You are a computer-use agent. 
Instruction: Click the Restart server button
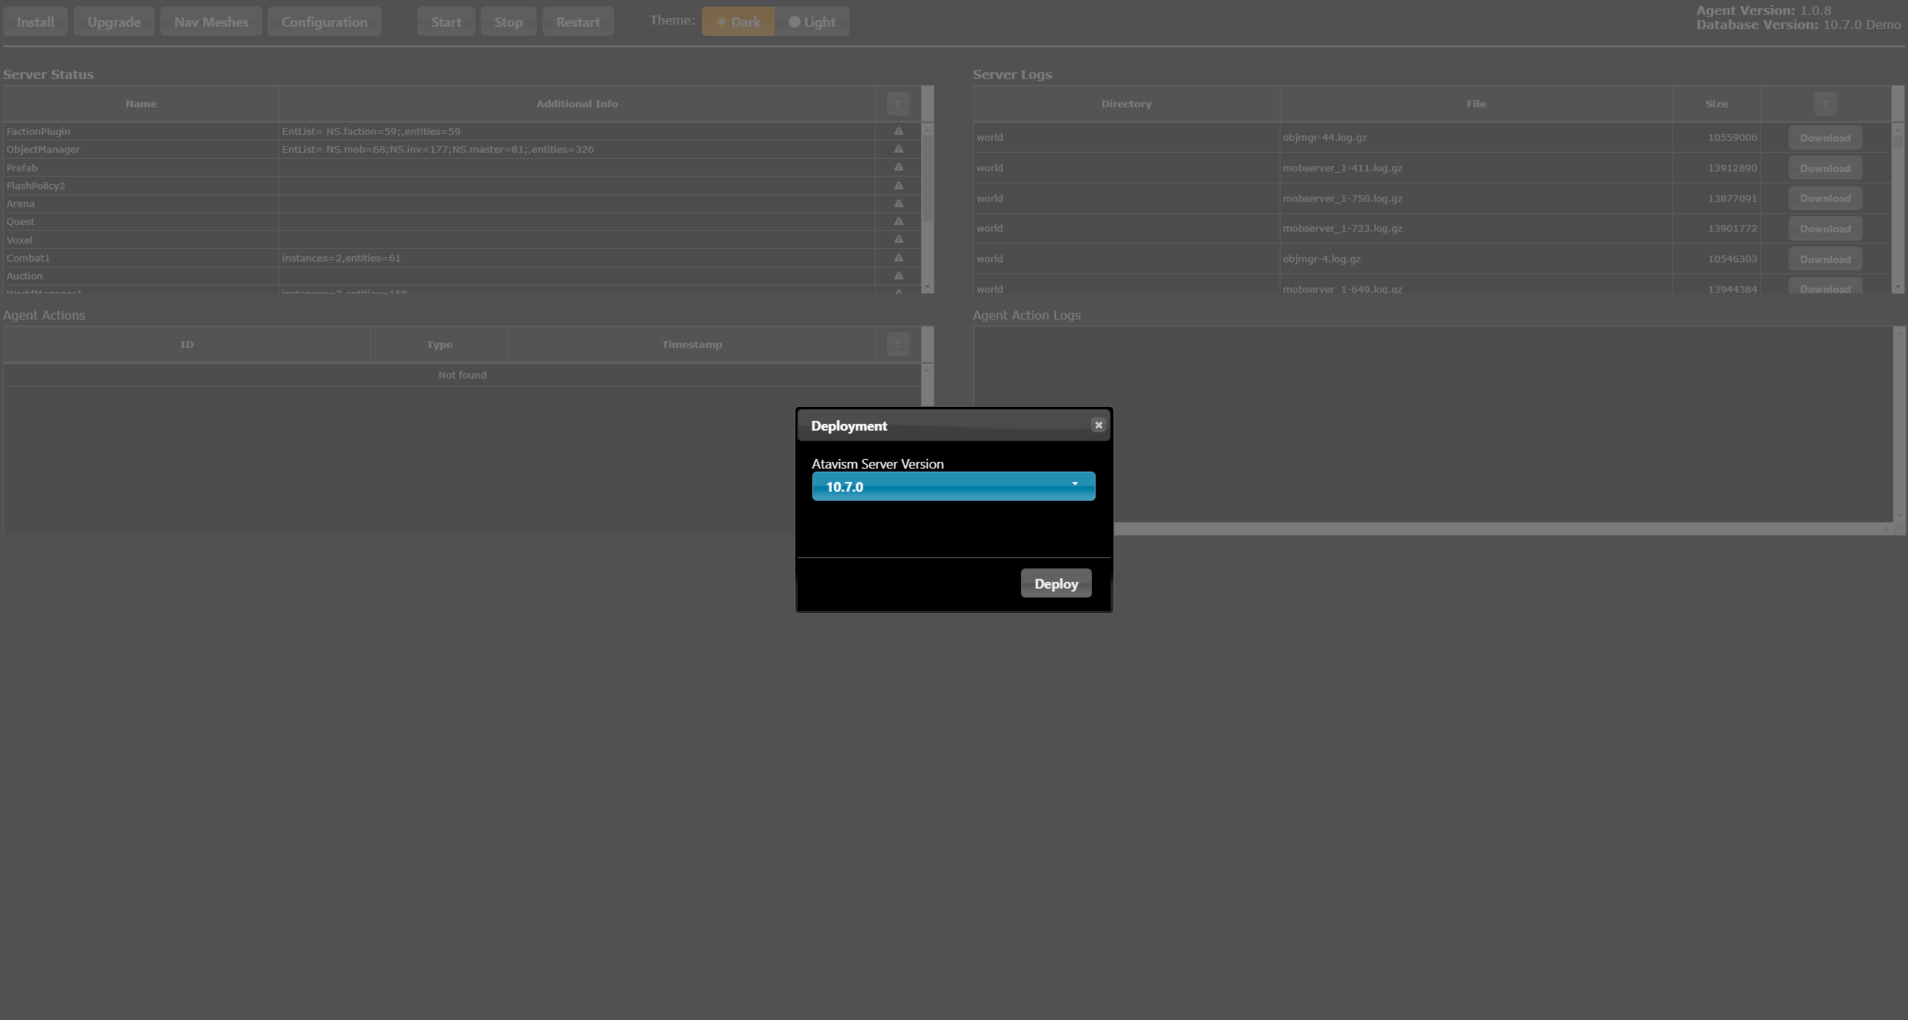(578, 22)
